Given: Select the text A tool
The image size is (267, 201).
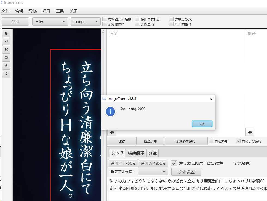Looking at the screenshot, I should point(6,66).
